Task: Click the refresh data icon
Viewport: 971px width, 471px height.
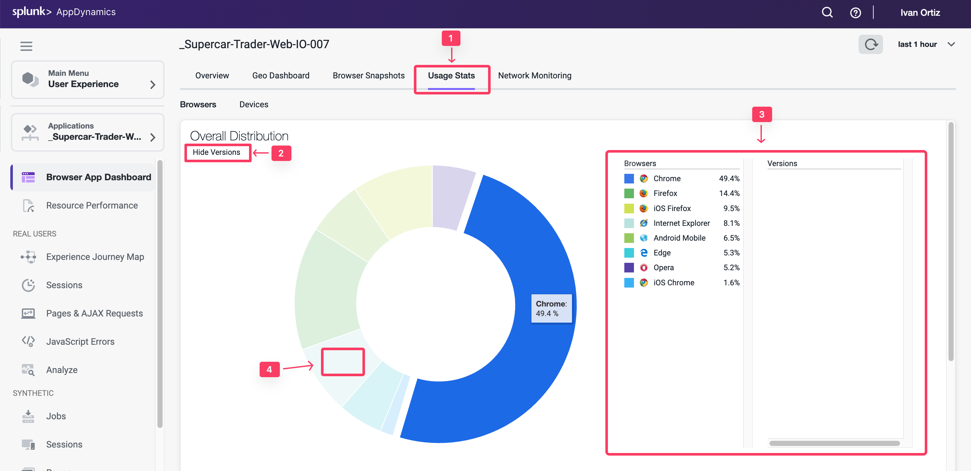Action: (x=870, y=44)
